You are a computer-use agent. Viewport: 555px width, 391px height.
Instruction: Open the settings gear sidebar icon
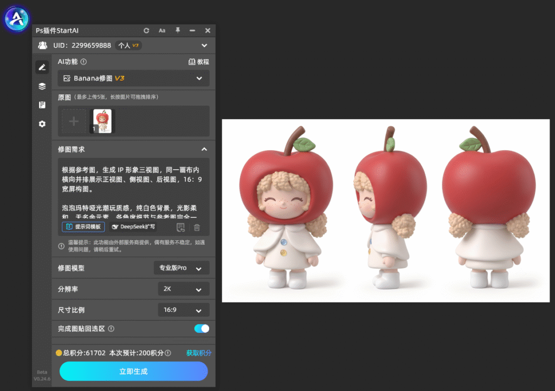click(x=42, y=124)
